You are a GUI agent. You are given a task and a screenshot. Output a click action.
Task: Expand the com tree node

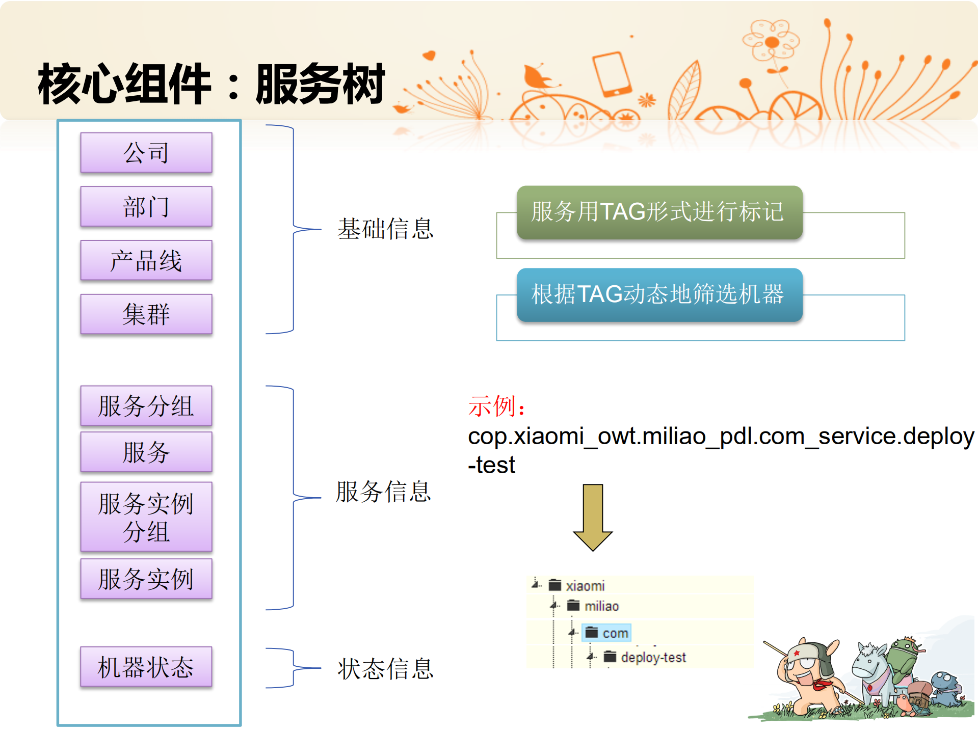click(x=571, y=632)
